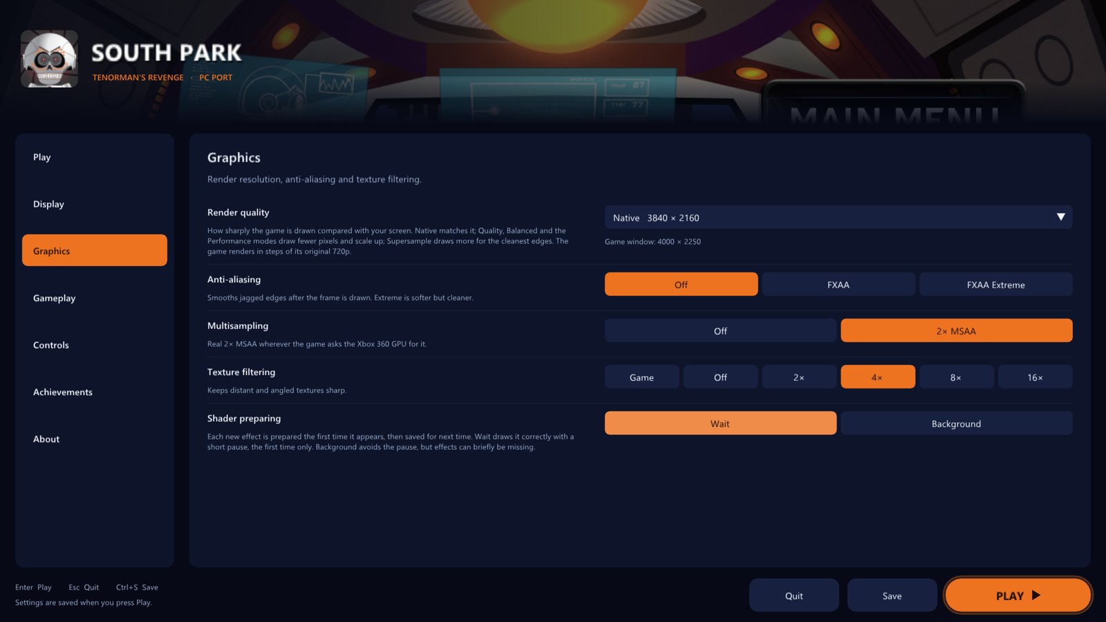Open the Render quality dropdown arrow
This screenshot has height=622, width=1106.
coord(1060,217)
